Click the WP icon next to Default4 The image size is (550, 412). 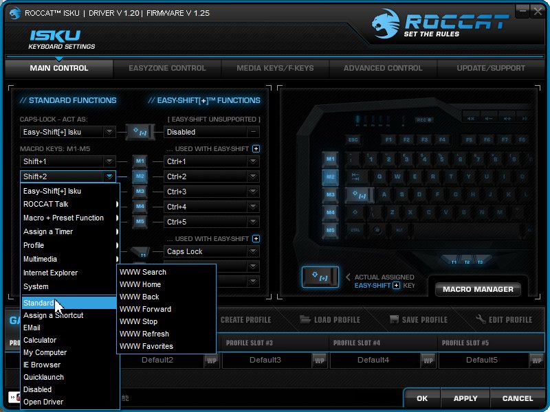[x=428, y=360]
